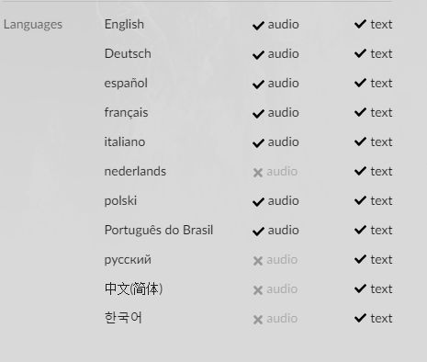The image size is (427, 362).
Task: Click the 中文(简体) language entry
Action: [133, 288]
